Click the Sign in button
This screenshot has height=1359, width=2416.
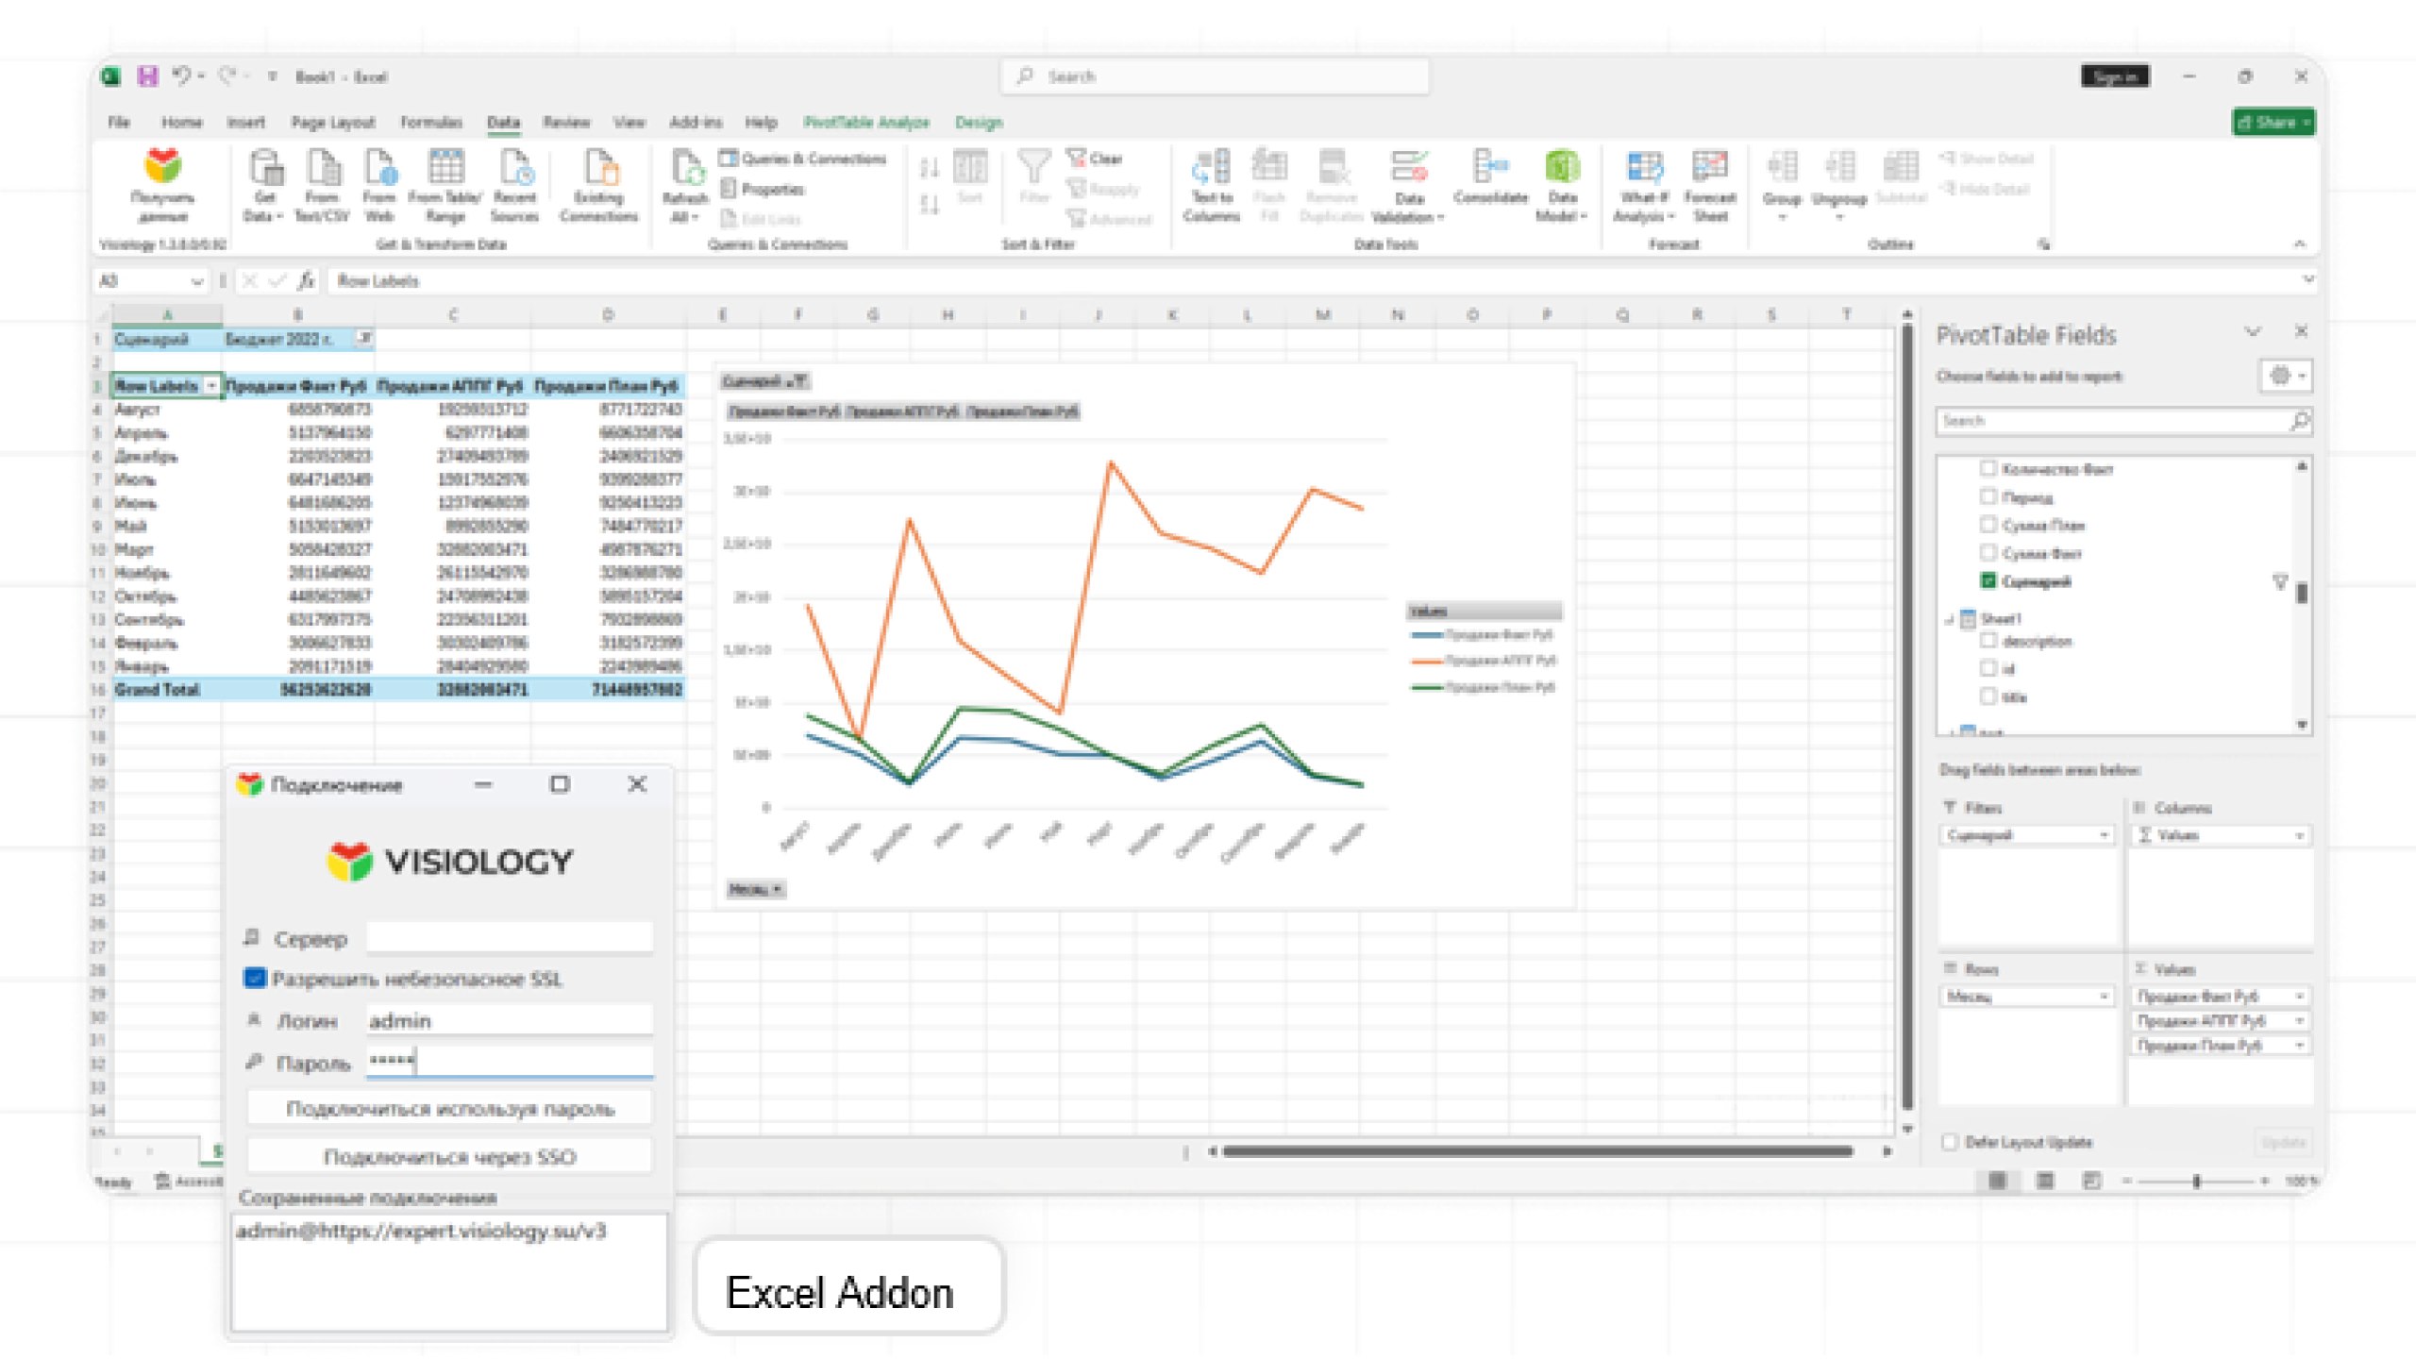(x=2115, y=76)
